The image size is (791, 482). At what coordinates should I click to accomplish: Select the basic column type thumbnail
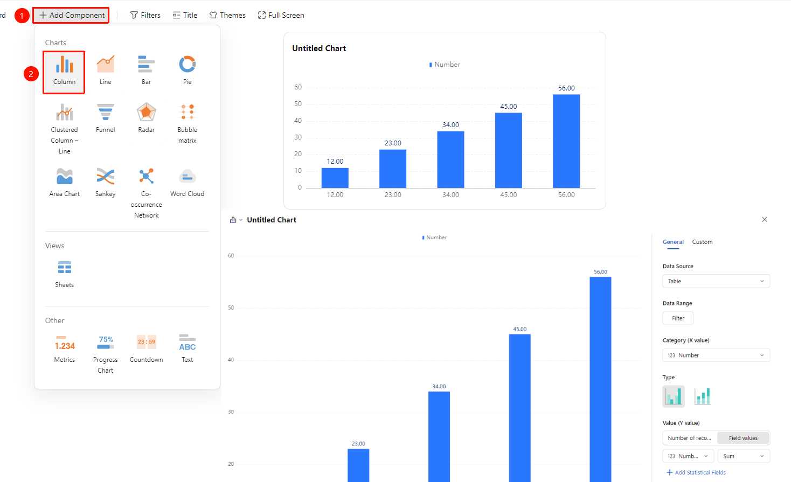point(674,396)
